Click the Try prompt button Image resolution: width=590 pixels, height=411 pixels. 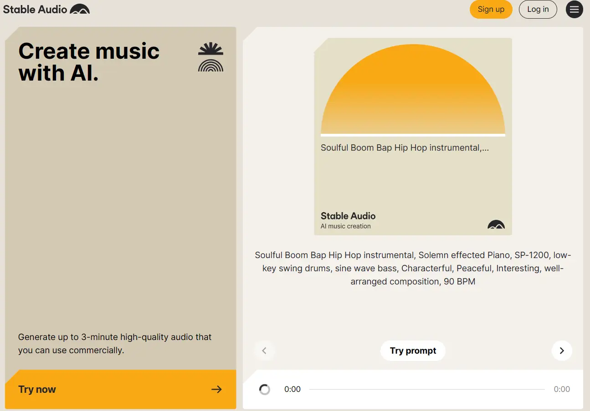tap(413, 350)
